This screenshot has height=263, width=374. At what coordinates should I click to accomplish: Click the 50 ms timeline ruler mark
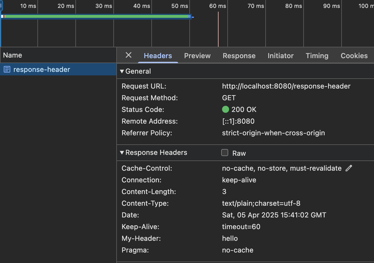(180, 6)
